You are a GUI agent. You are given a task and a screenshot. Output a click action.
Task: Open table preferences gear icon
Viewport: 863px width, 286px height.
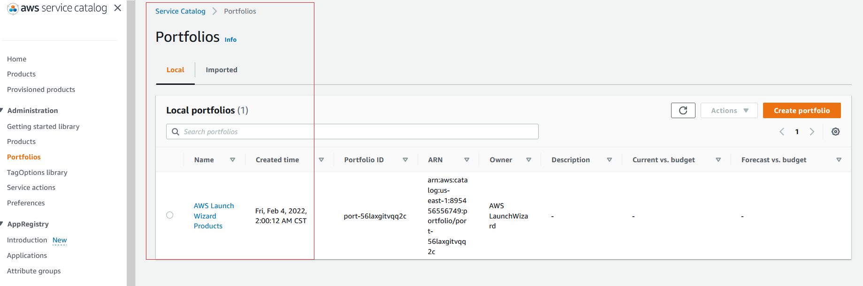point(835,132)
